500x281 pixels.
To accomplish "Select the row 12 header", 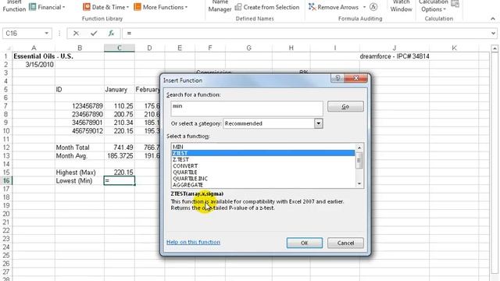I will pos(6,148).
